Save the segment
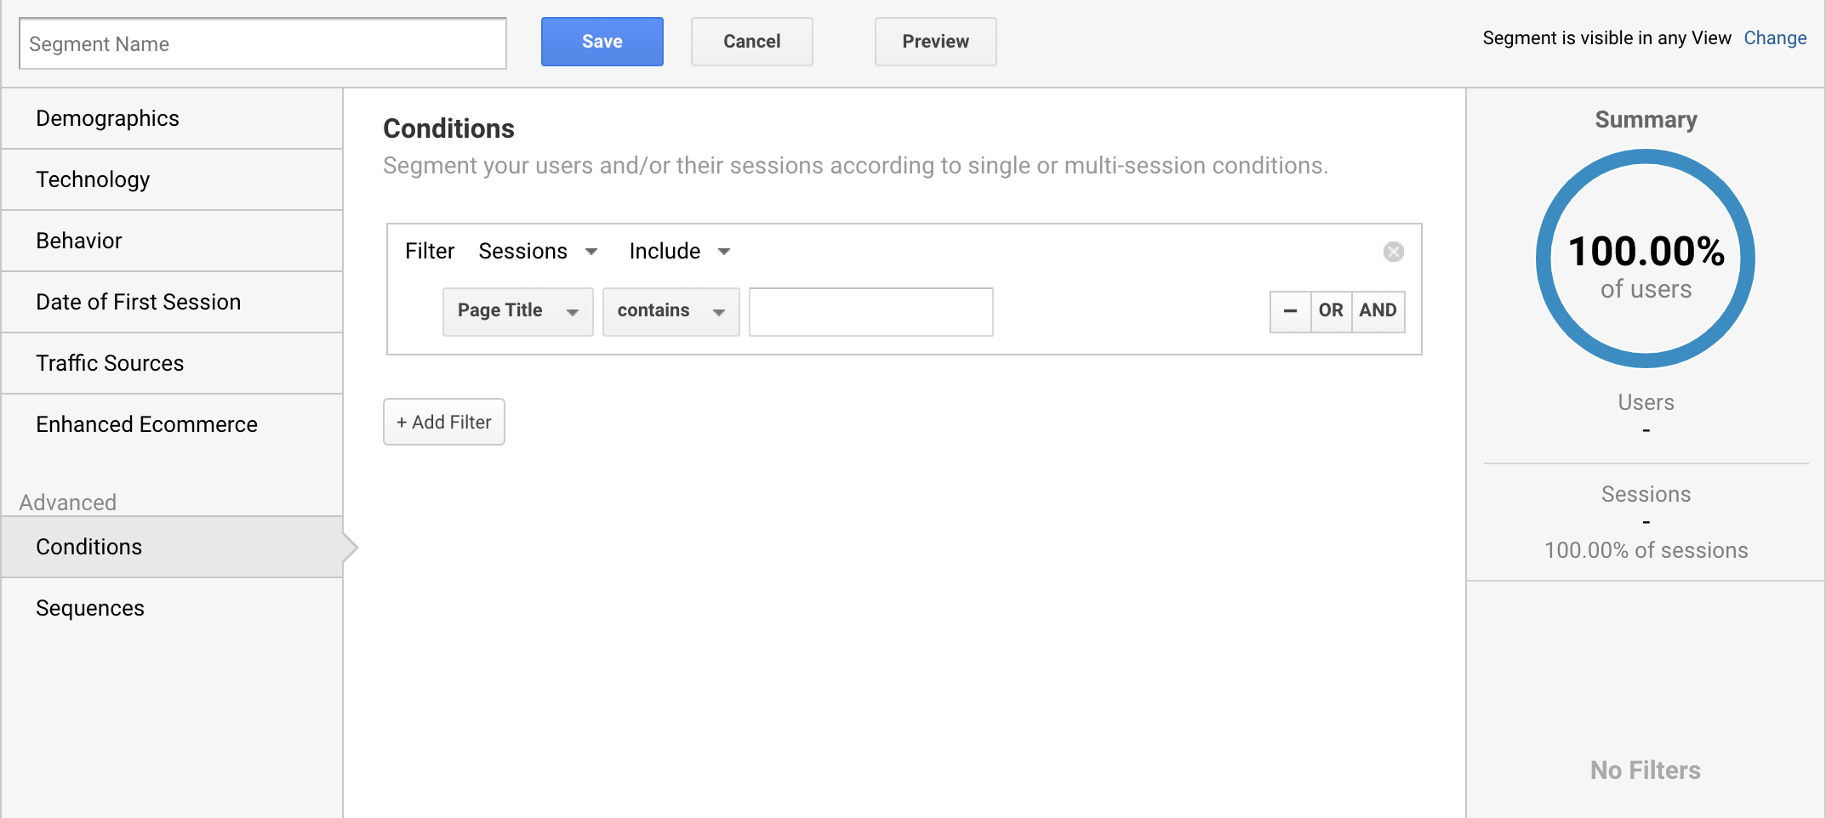This screenshot has width=1826, height=818. [602, 41]
